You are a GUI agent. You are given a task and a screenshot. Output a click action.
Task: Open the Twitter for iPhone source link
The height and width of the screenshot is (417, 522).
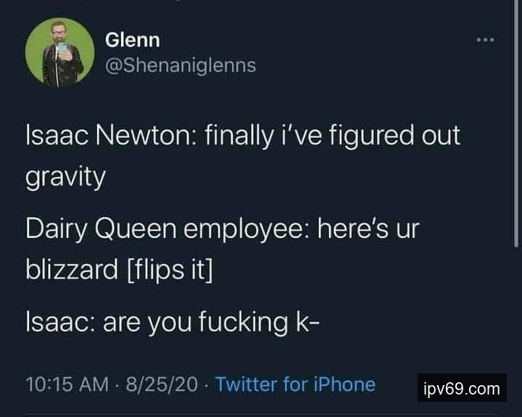tap(295, 384)
